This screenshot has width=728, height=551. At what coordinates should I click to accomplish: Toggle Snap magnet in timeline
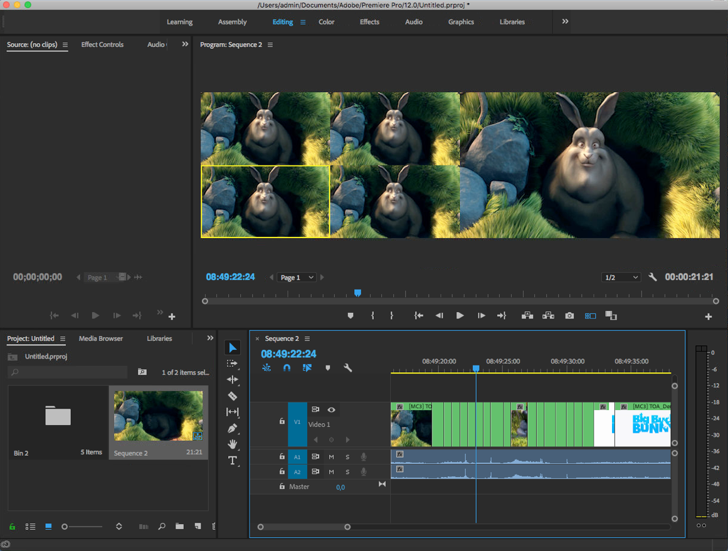coord(287,367)
